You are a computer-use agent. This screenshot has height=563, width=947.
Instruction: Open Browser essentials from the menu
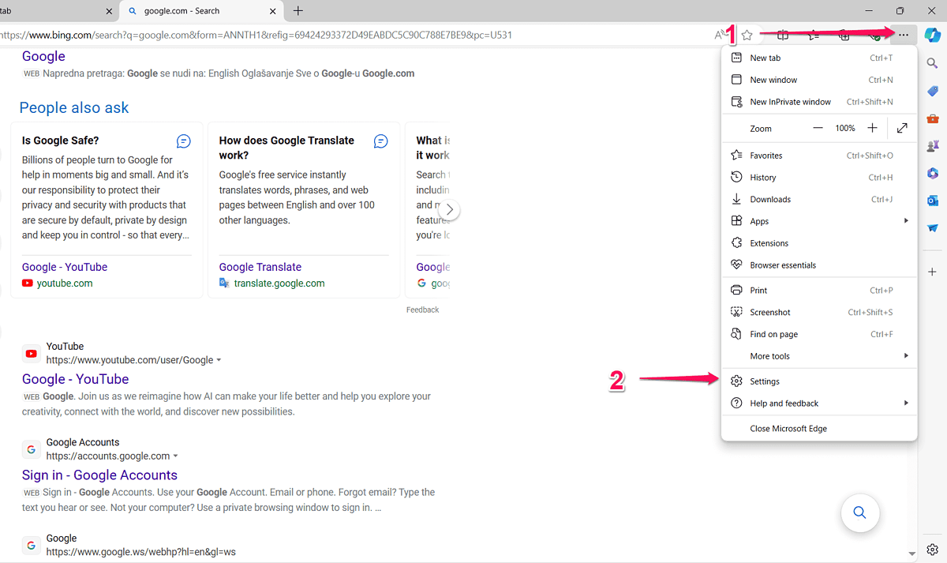click(x=819, y=265)
